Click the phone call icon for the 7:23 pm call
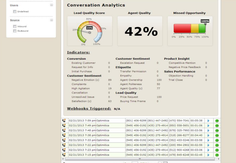Screen dimensions: 236x163 pyautogui.click(x=64, y=150)
